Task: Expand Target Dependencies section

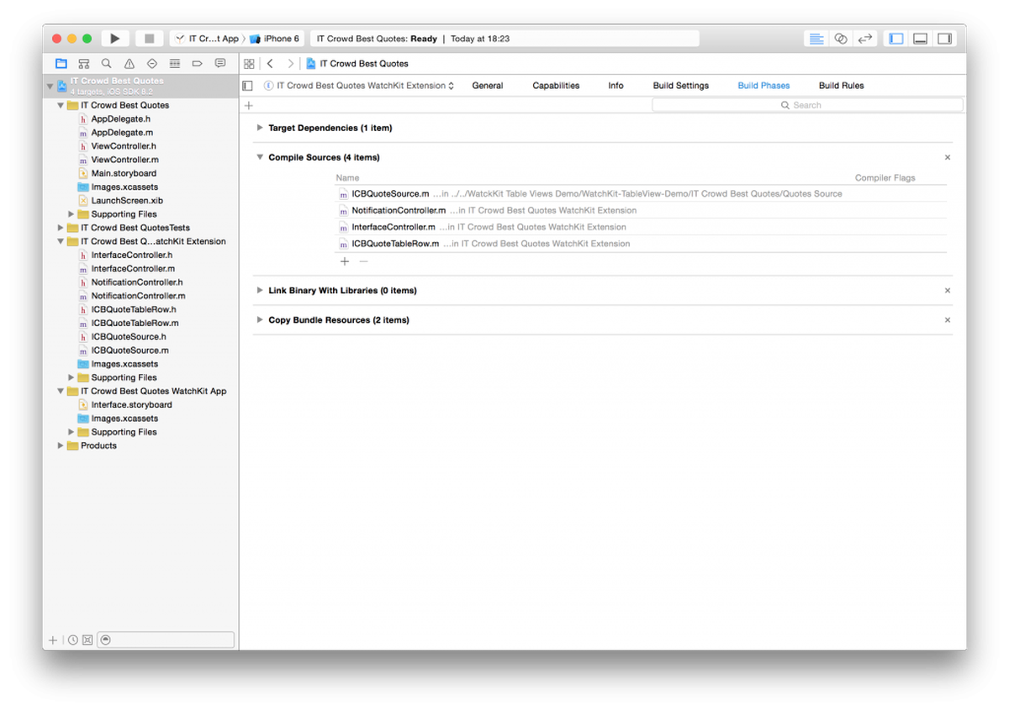Action: click(260, 128)
